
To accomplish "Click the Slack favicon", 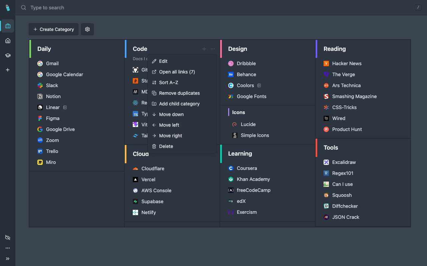I will click(x=40, y=85).
